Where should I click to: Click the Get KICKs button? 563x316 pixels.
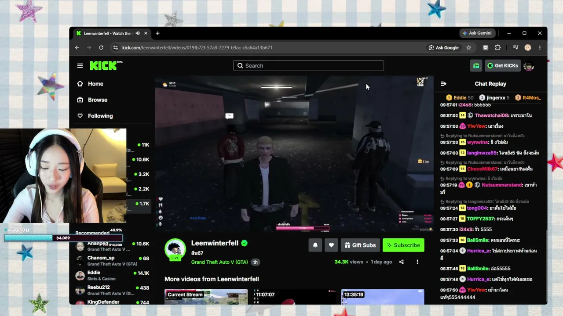click(503, 66)
